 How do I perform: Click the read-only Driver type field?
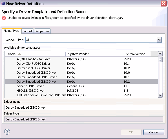(84, 119)
